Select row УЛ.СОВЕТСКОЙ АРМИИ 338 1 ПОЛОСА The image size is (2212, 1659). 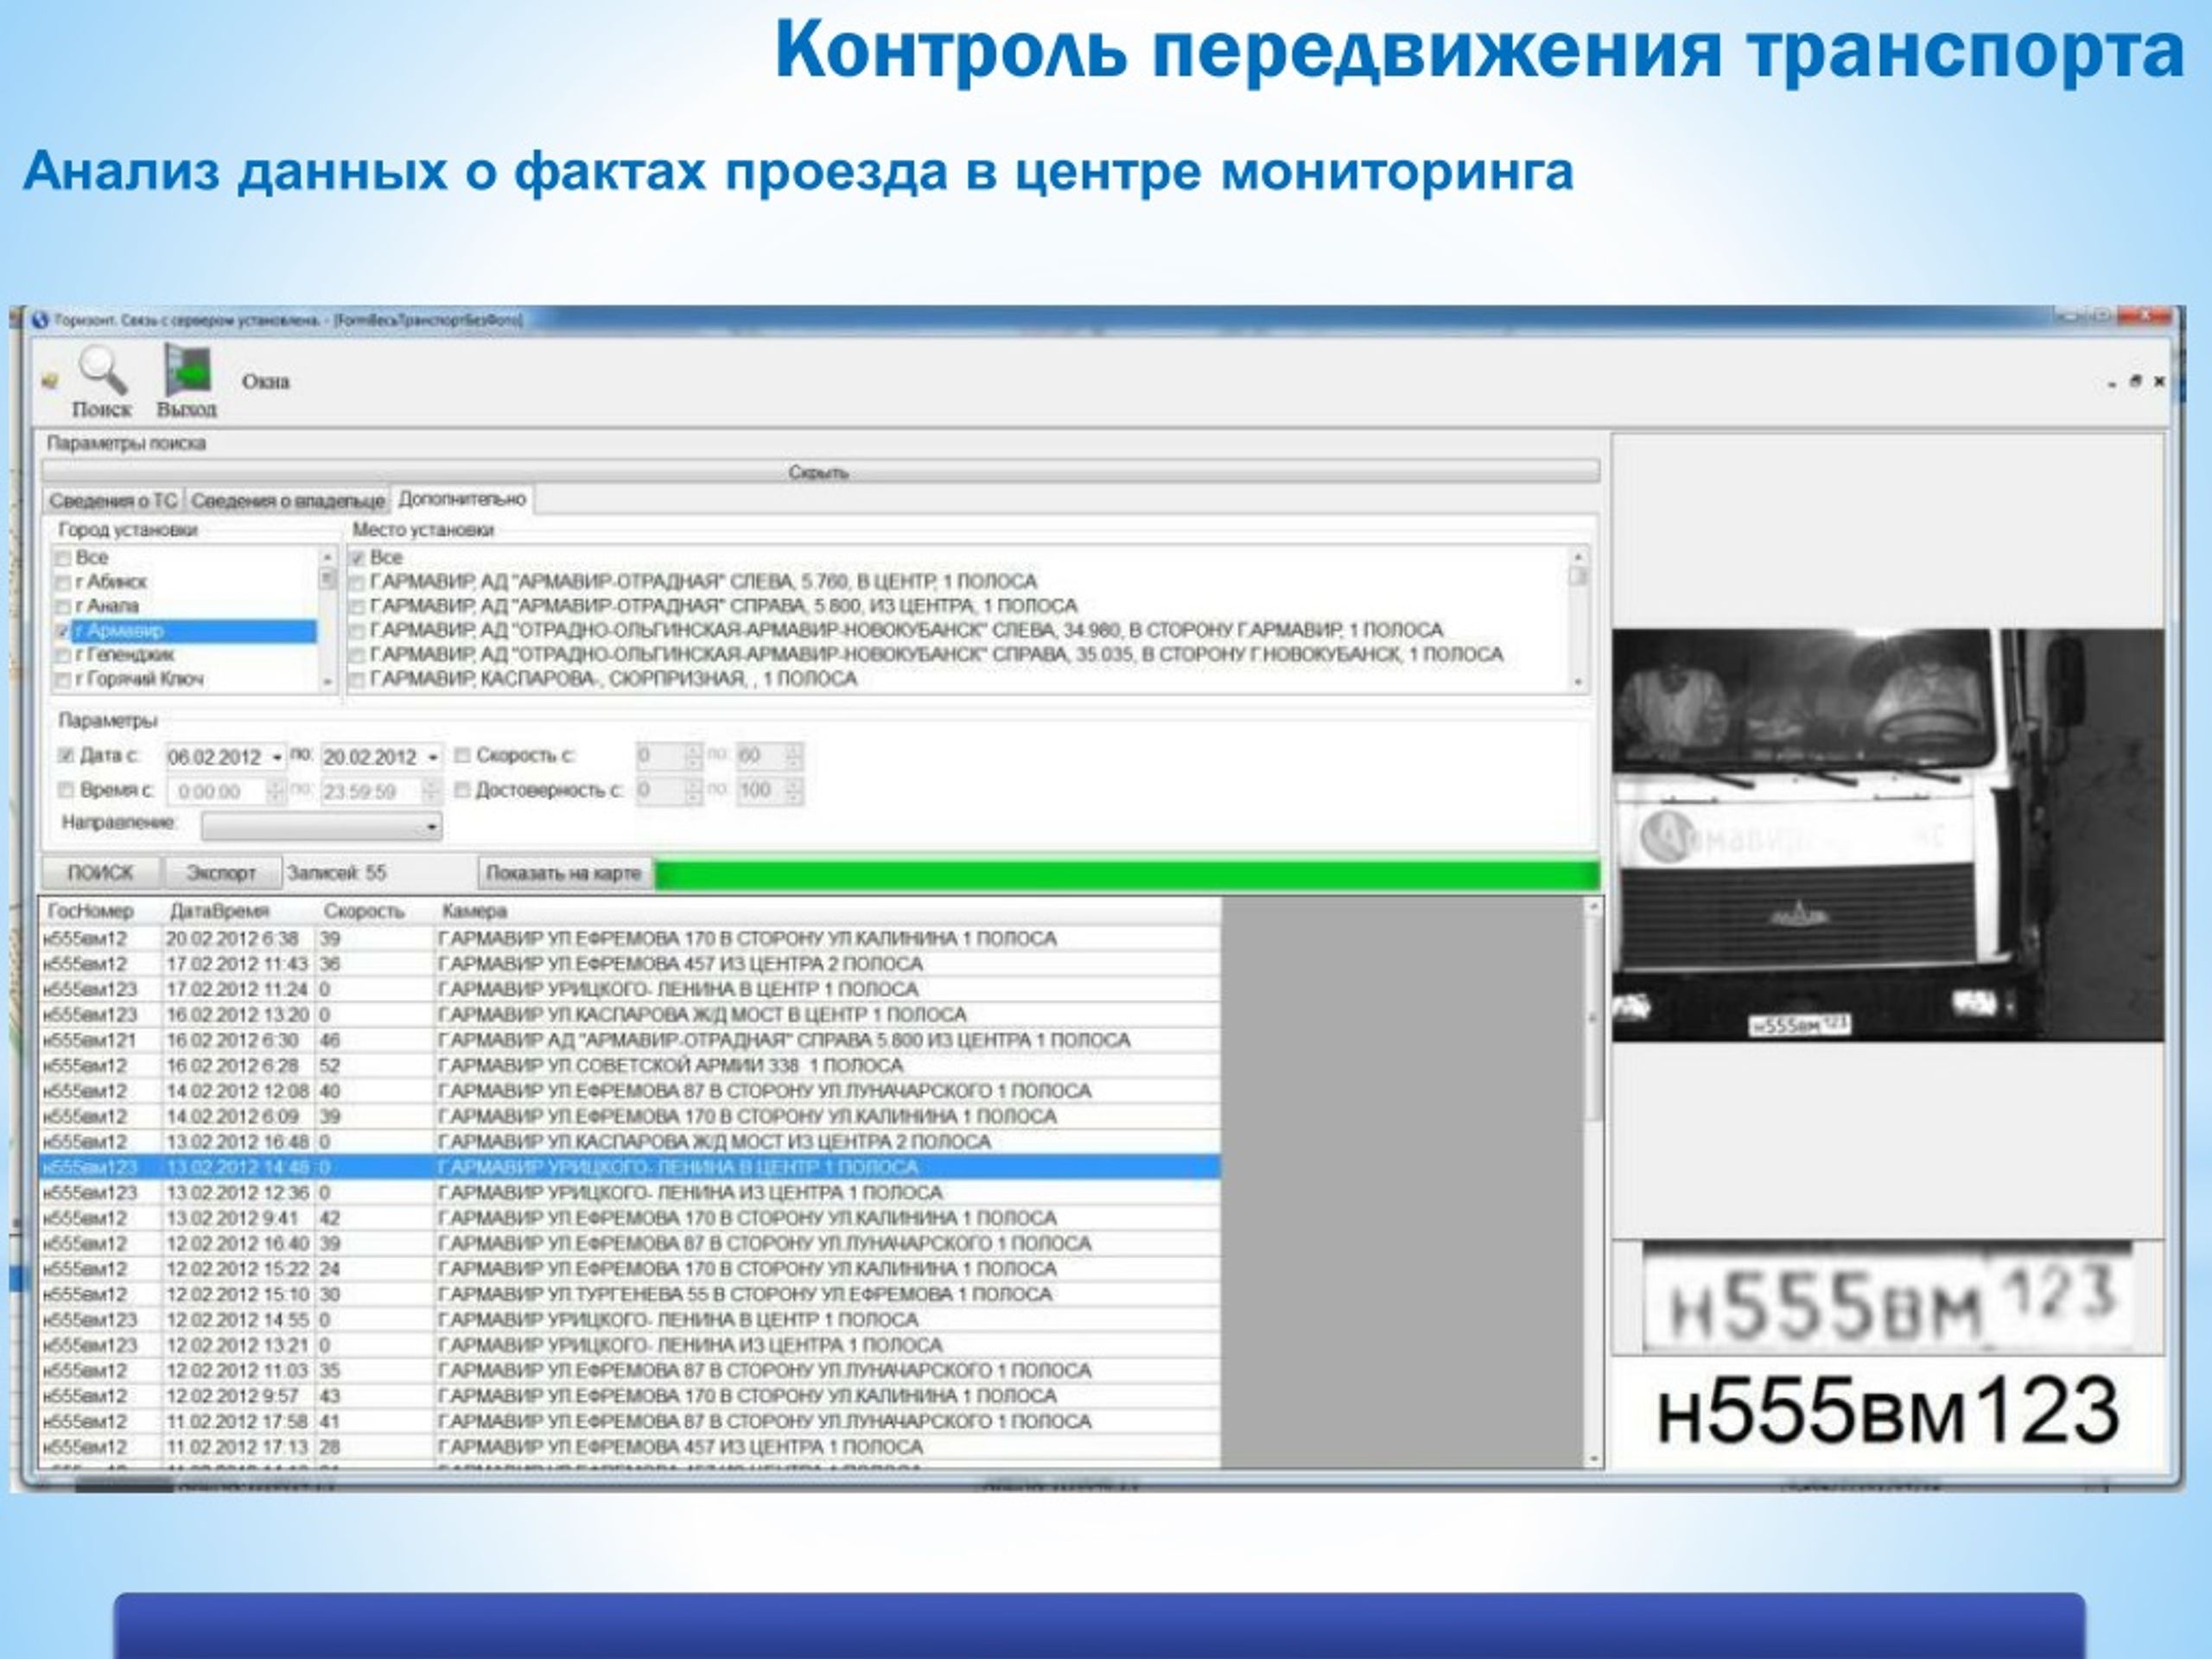pos(630,1066)
